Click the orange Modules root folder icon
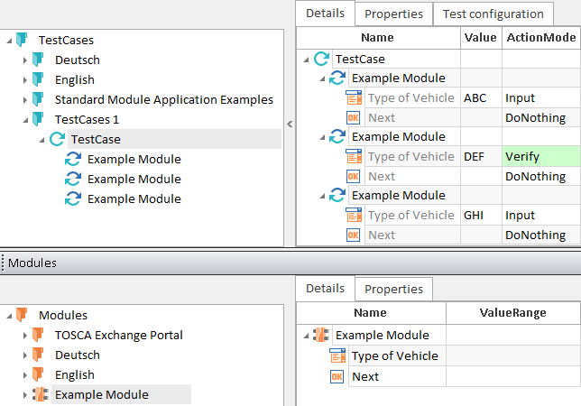 [23, 315]
